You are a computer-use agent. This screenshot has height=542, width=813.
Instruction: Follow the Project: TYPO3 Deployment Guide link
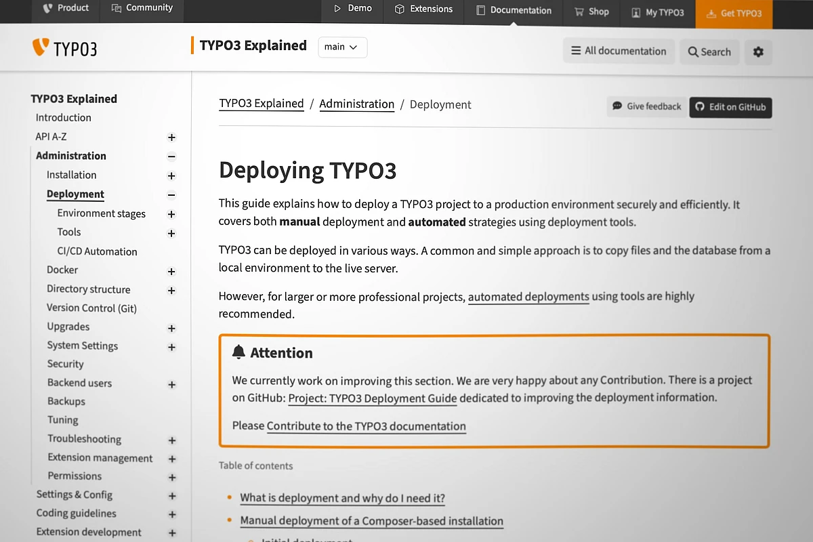tap(372, 398)
